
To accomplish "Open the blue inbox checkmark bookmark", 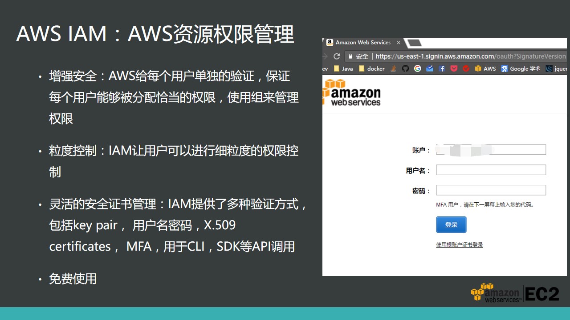I will coord(430,68).
